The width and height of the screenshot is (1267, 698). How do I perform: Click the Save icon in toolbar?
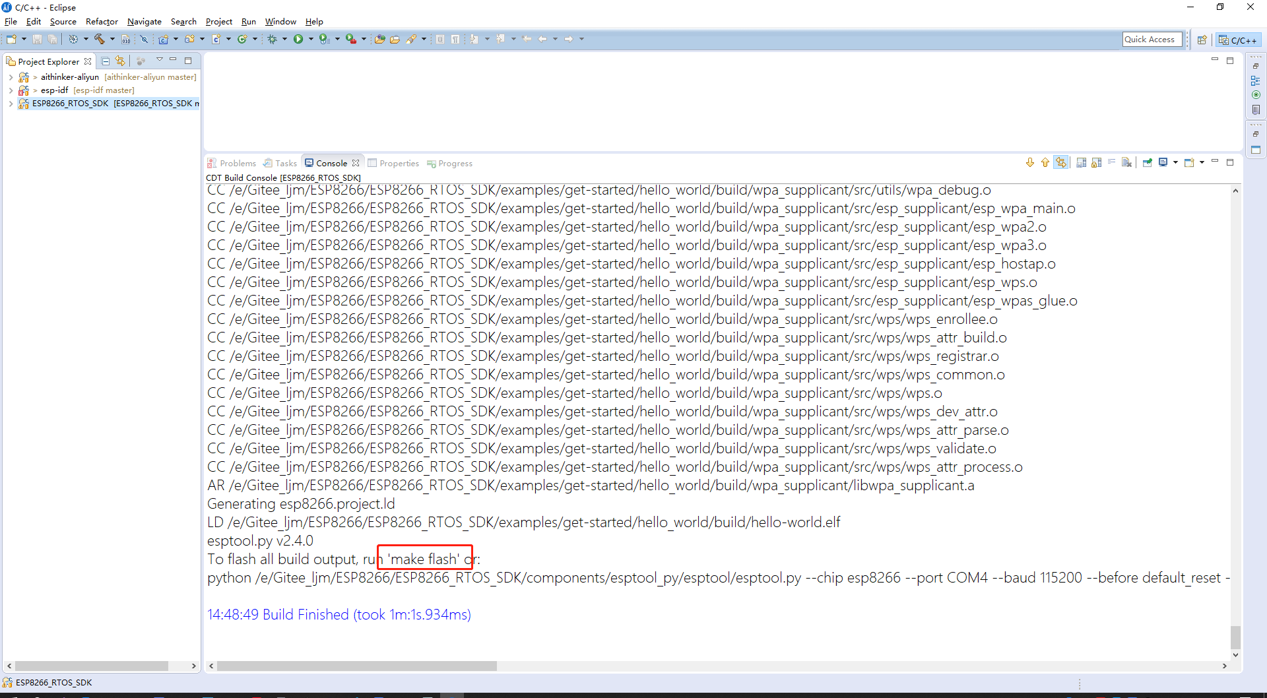tap(38, 40)
